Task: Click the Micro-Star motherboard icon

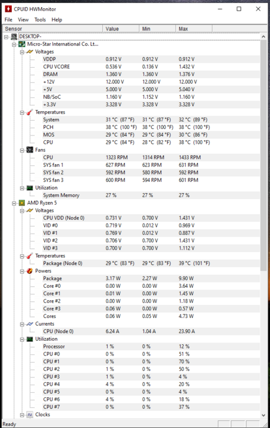Action: click(x=22, y=44)
